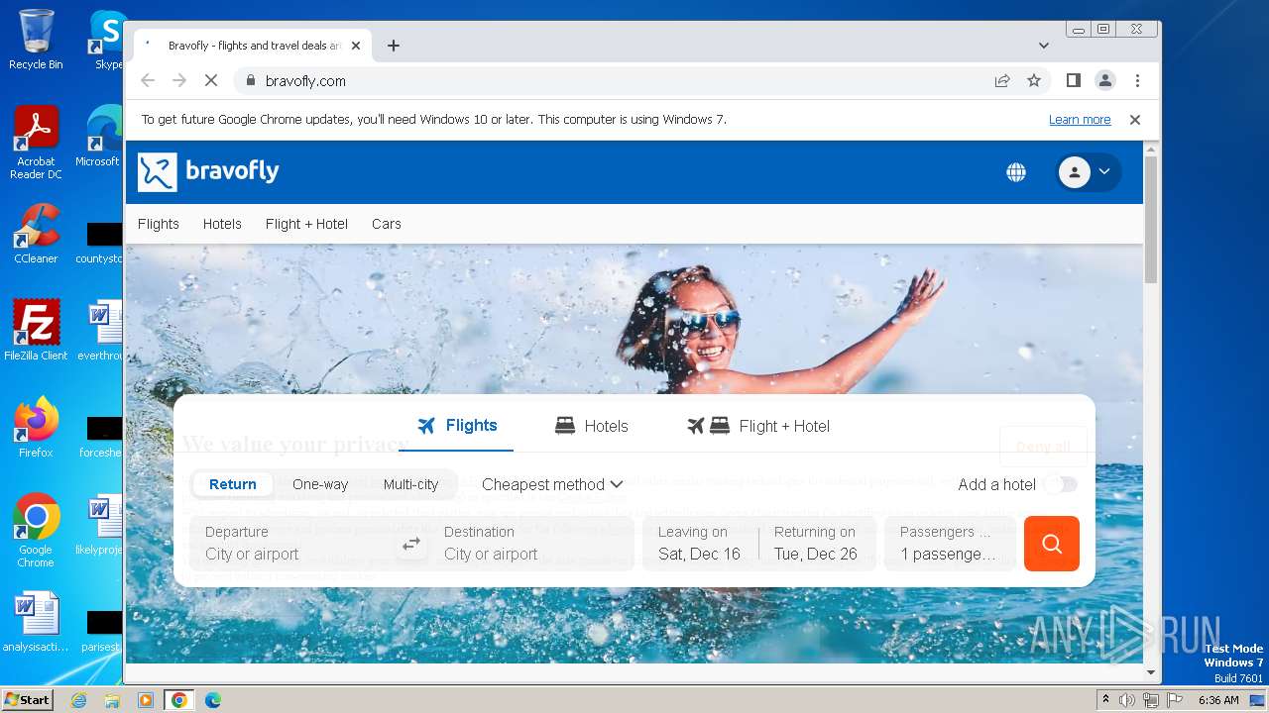Image resolution: width=1269 pixels, height=713 pixels.
Task: Dismiss the Chrome update notification bar
Action: tap(1135, 120)
